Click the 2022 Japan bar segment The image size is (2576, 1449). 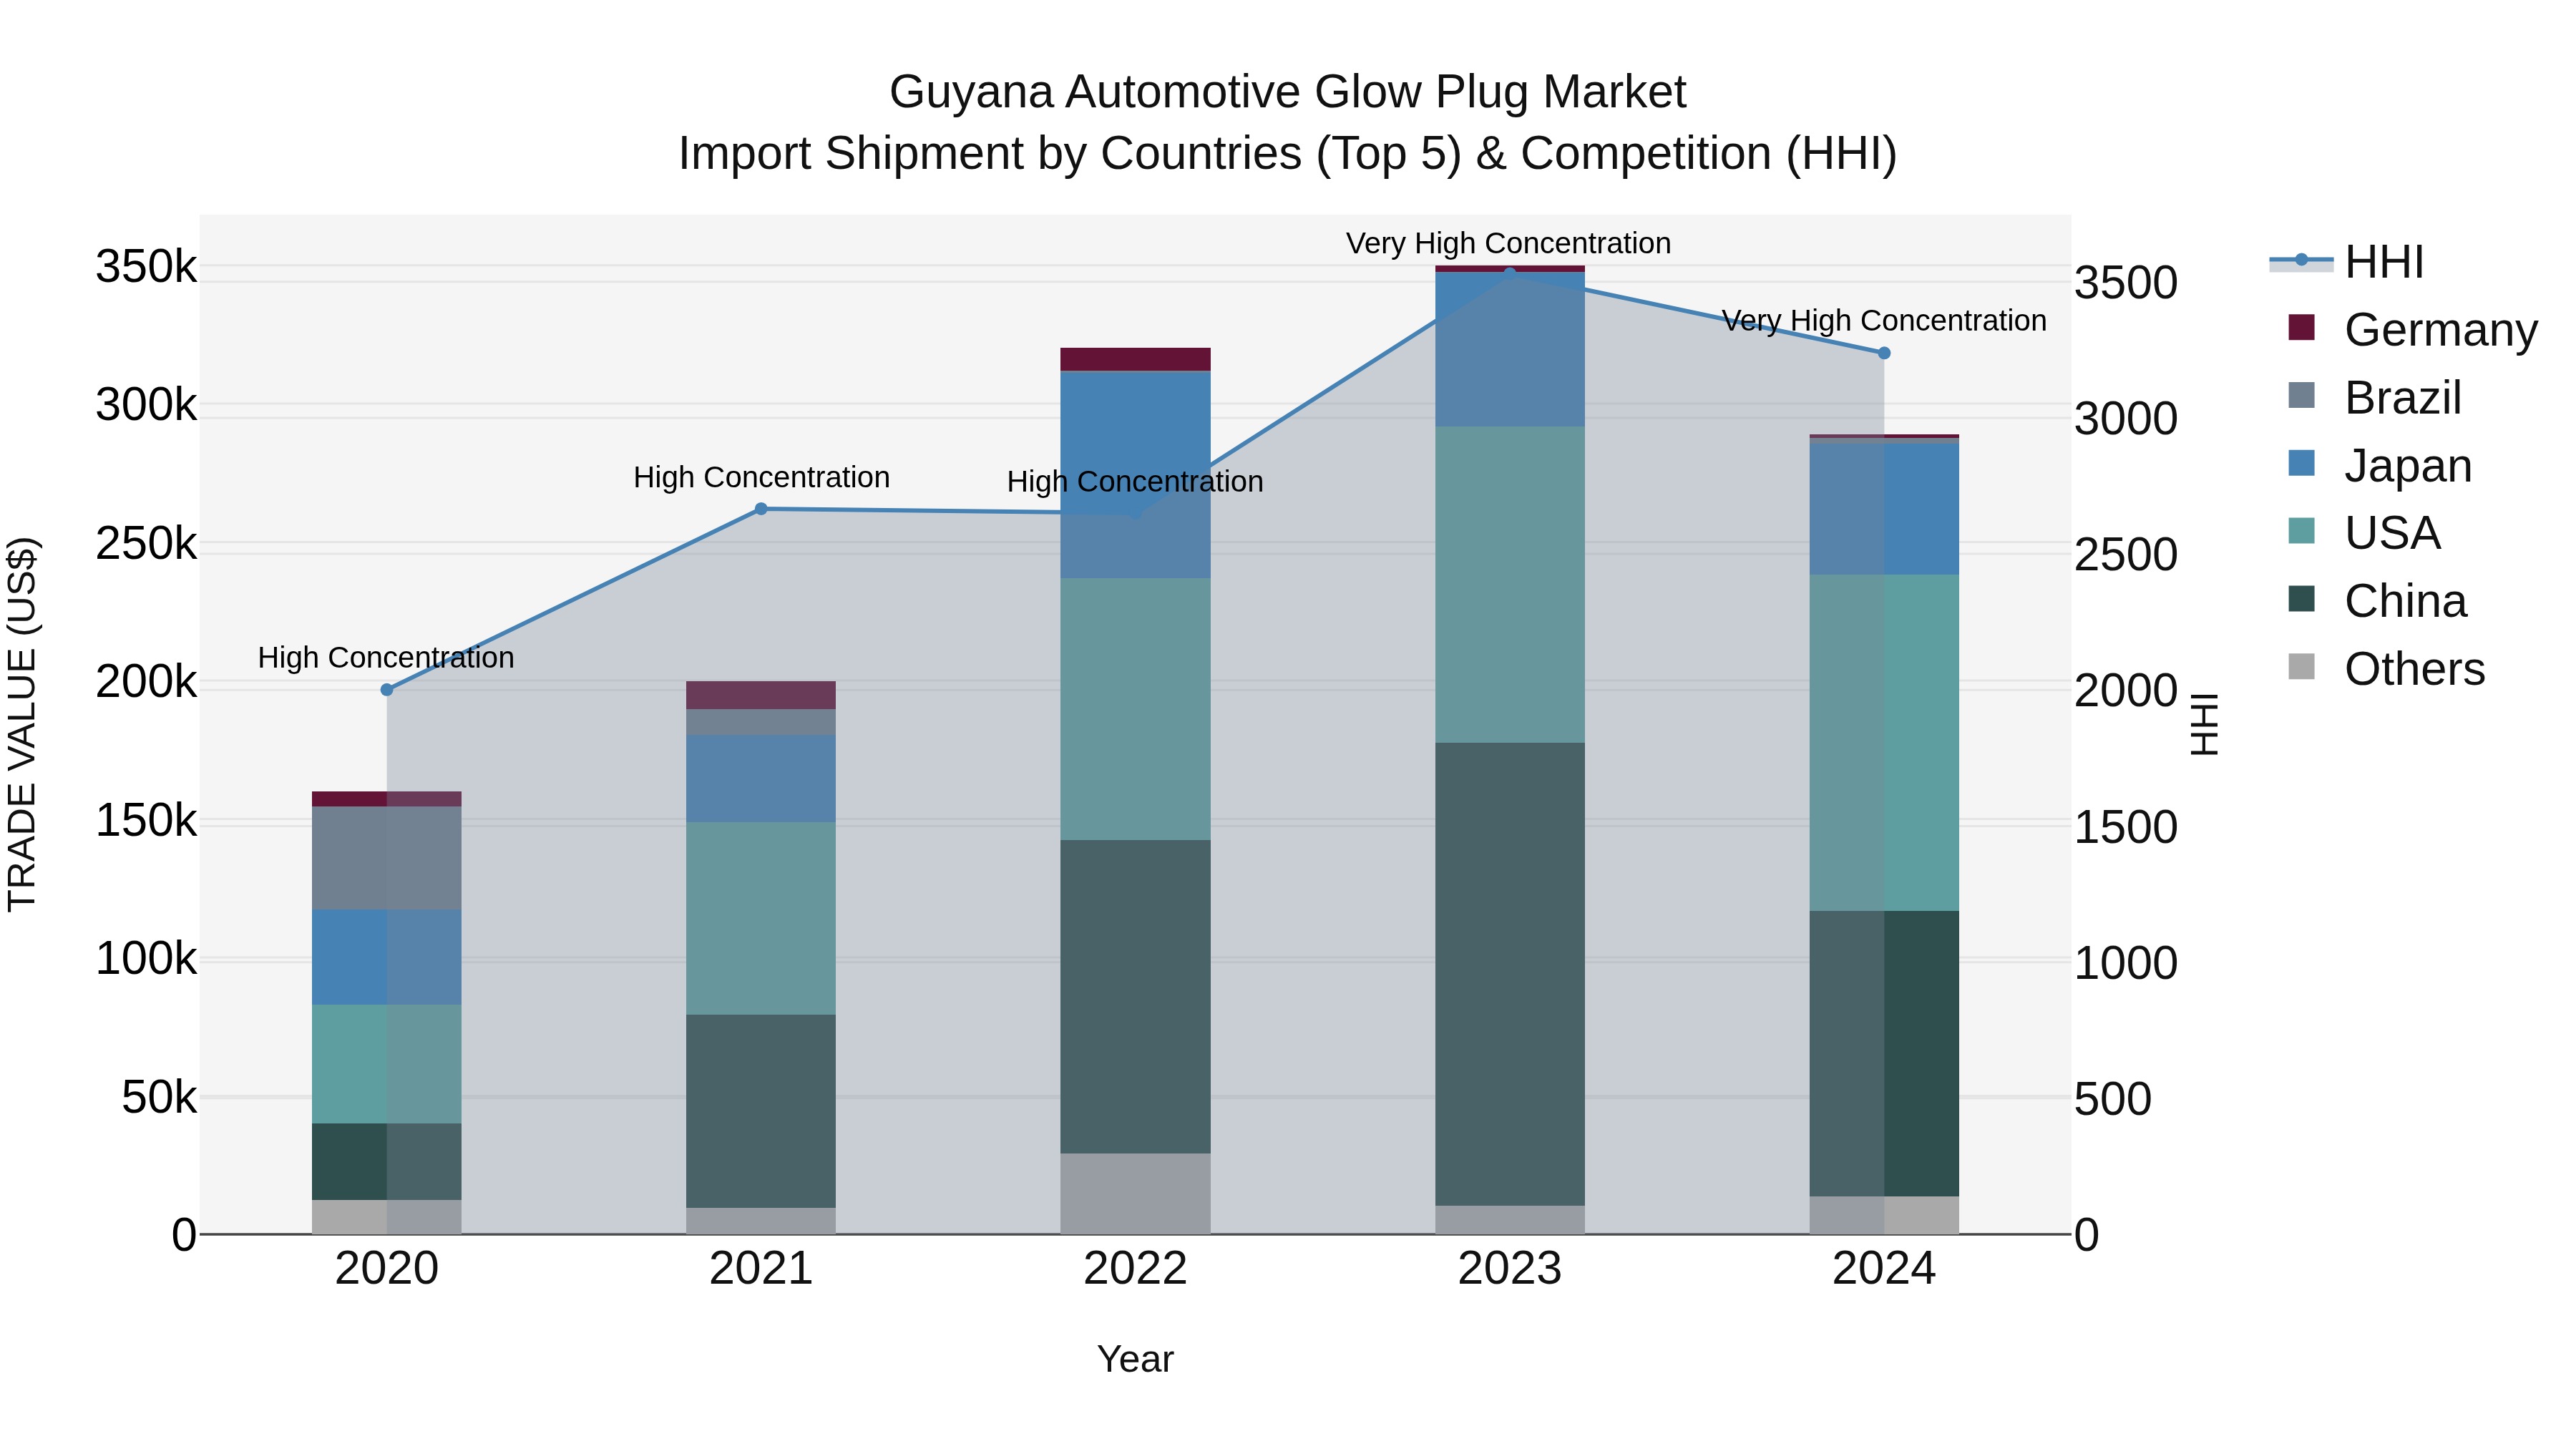coord(1135,475)
